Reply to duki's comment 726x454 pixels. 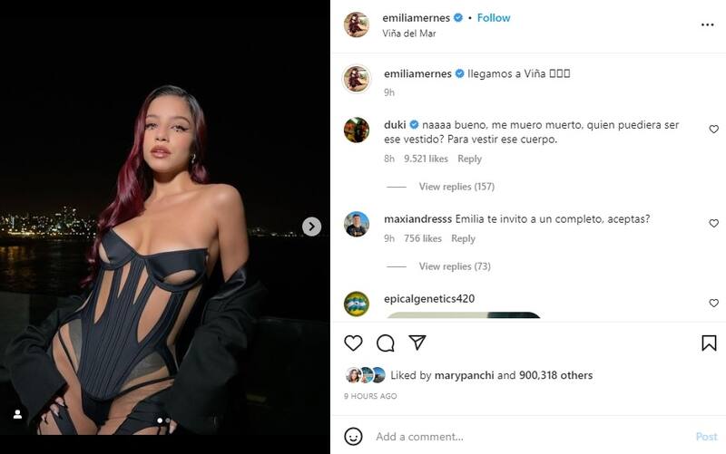pos(469,159)
